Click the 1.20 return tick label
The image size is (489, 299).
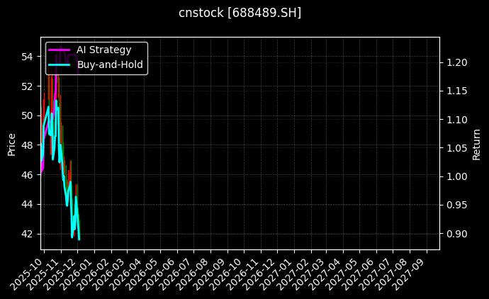[456, 62]
